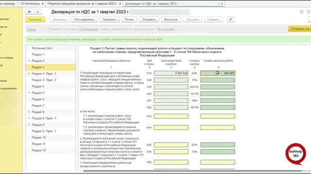Follow the 1С-Отчетность hyperlink in the hint
The width and height of the screenshot is (311, 174).
tap(88, 29)
